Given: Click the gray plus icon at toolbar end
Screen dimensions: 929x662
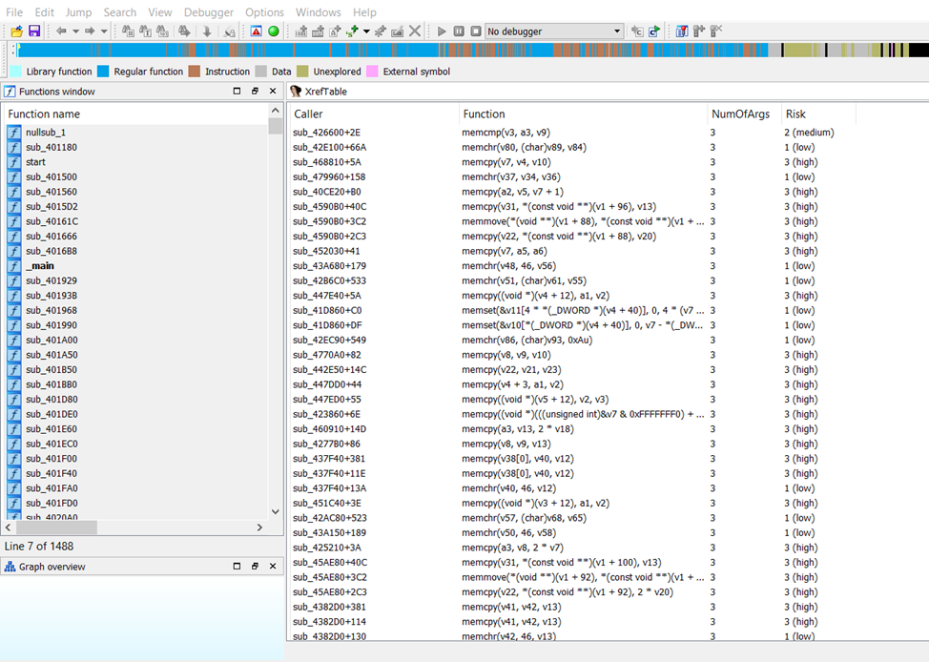Looking at the screenshot, I should coord(699,31).
